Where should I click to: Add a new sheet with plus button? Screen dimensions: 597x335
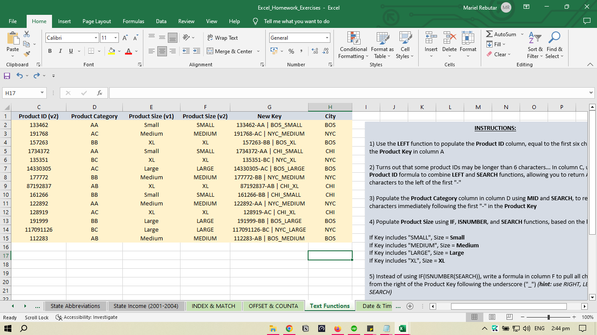point(410,306)
